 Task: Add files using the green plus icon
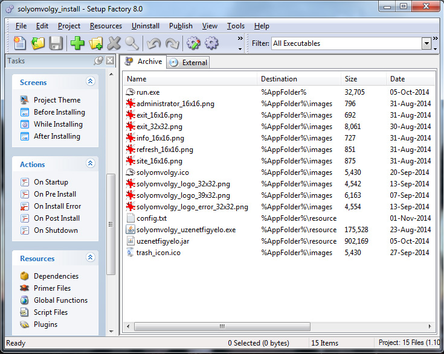tap(77, 43)
